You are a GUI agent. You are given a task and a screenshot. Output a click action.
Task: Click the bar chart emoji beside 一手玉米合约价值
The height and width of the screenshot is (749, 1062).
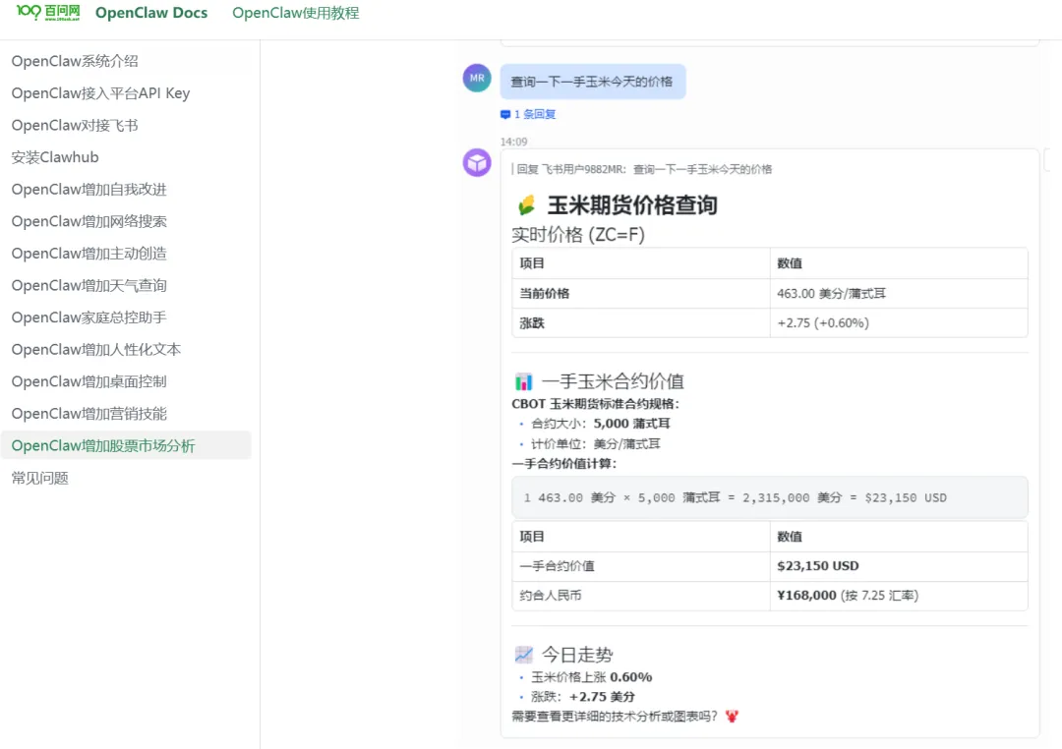click(x=523, y=382)
